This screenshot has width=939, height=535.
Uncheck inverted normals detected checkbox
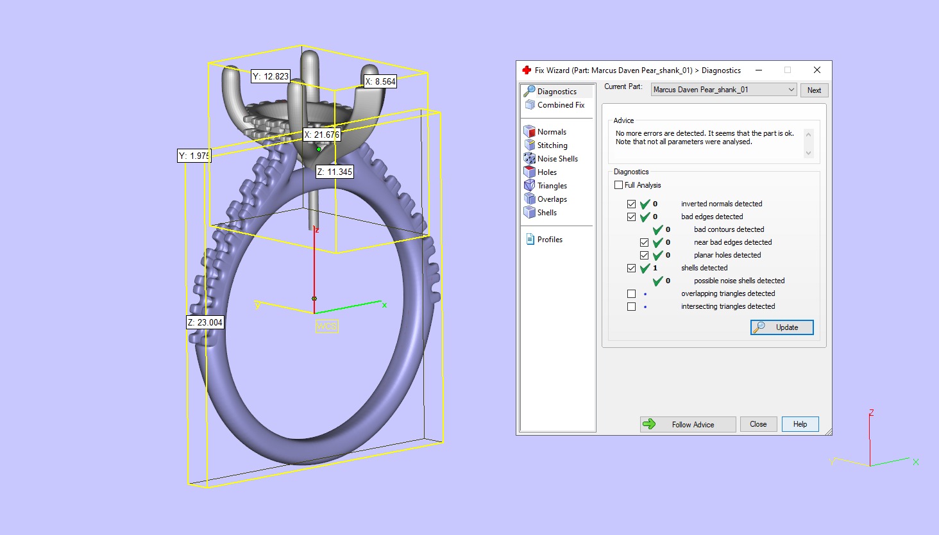631,204
